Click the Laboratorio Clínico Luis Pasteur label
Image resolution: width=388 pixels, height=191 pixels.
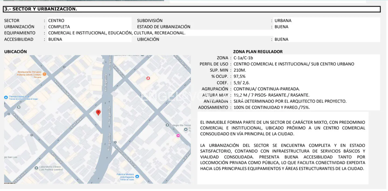click(x=51, y=168)
